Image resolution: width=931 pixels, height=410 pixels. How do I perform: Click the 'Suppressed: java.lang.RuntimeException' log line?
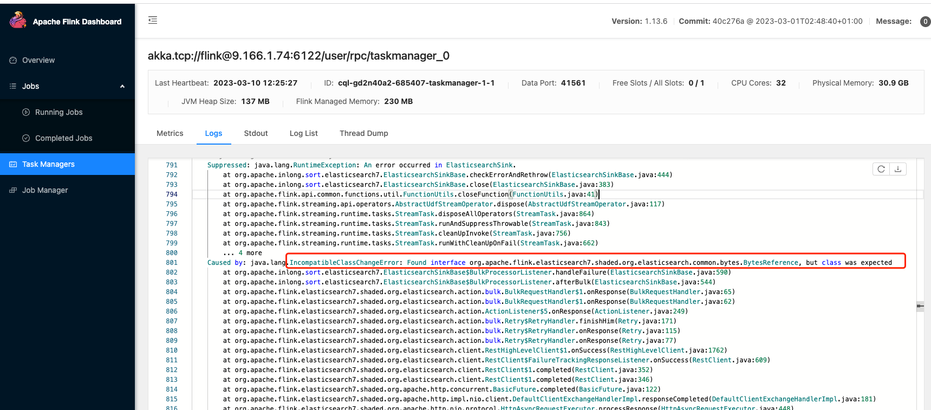(x=362, y=165)
